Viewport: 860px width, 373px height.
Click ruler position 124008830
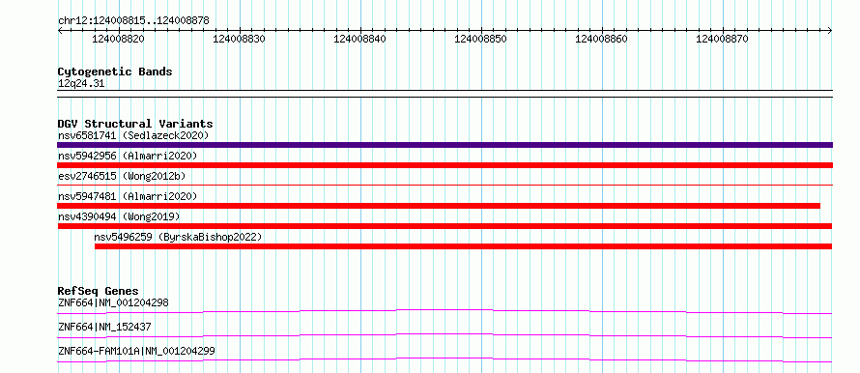click(239, 39)
